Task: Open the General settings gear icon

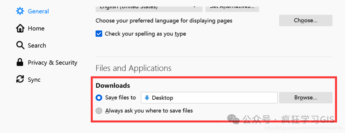Action: (20, 11)
